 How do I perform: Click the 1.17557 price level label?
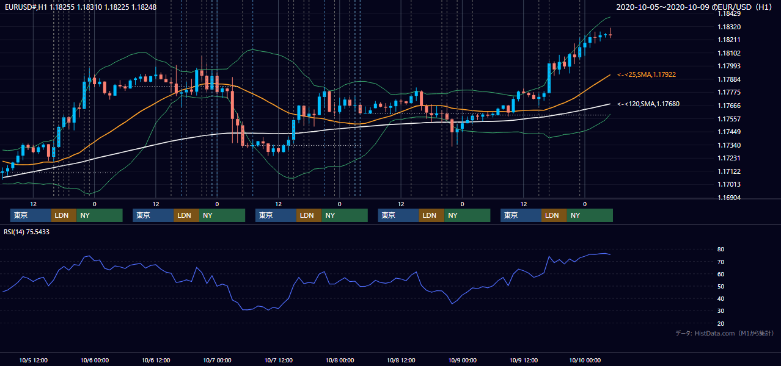click(728, 119)
